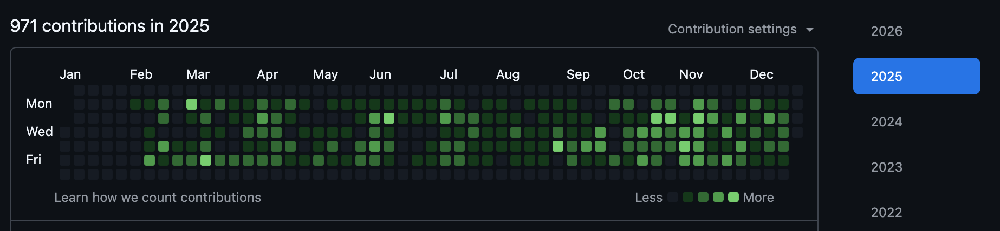Switch to the 2026 contribution year

(x=886, y=31)
